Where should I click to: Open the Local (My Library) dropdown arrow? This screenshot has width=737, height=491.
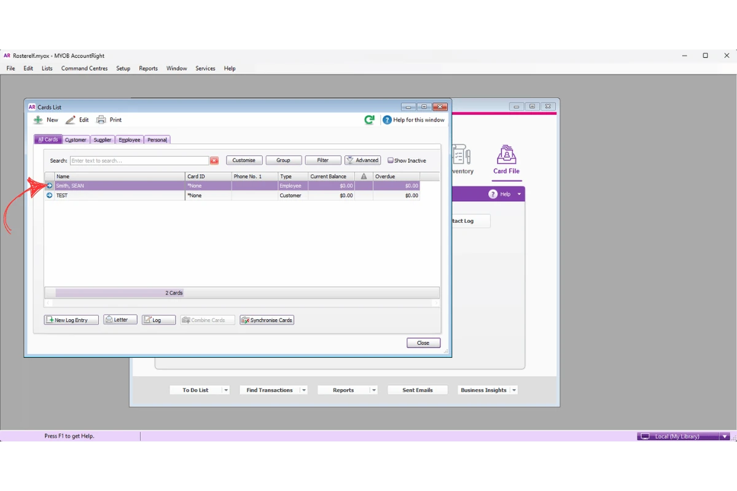[725, 436]
